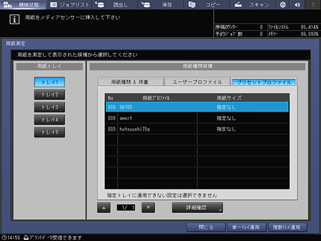The image size is (321, 241).
Task: Select トレイ3 tray button
Action: click(x=50, y=107)
